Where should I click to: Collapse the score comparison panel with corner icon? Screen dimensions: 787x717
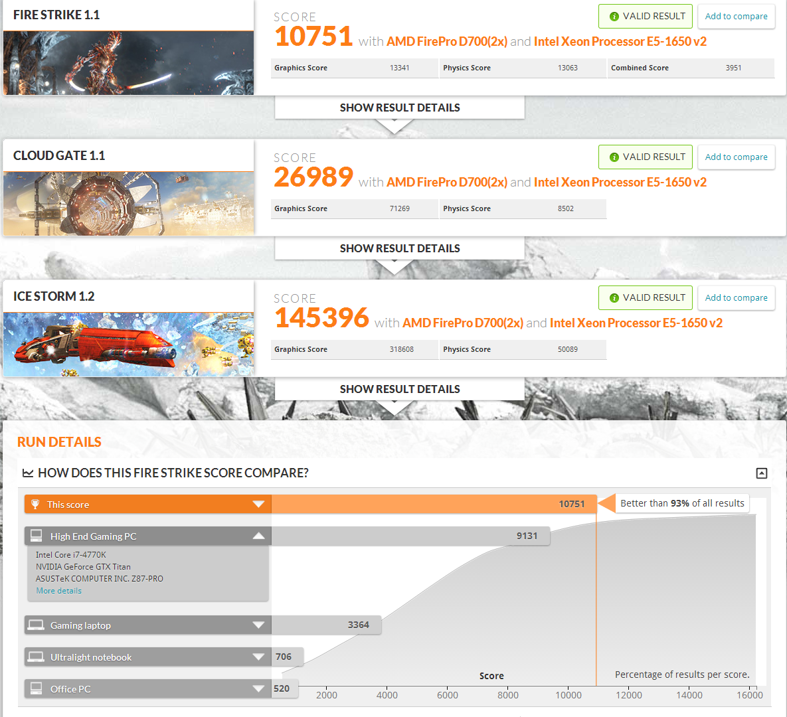761,473
